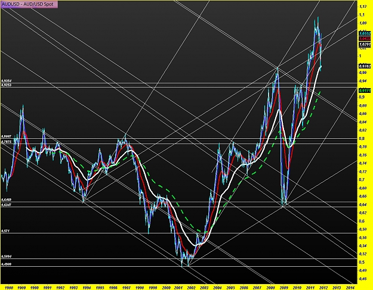Click the 2012 year label
Screen dimensions: 373x290
click(x=323, y=288)
